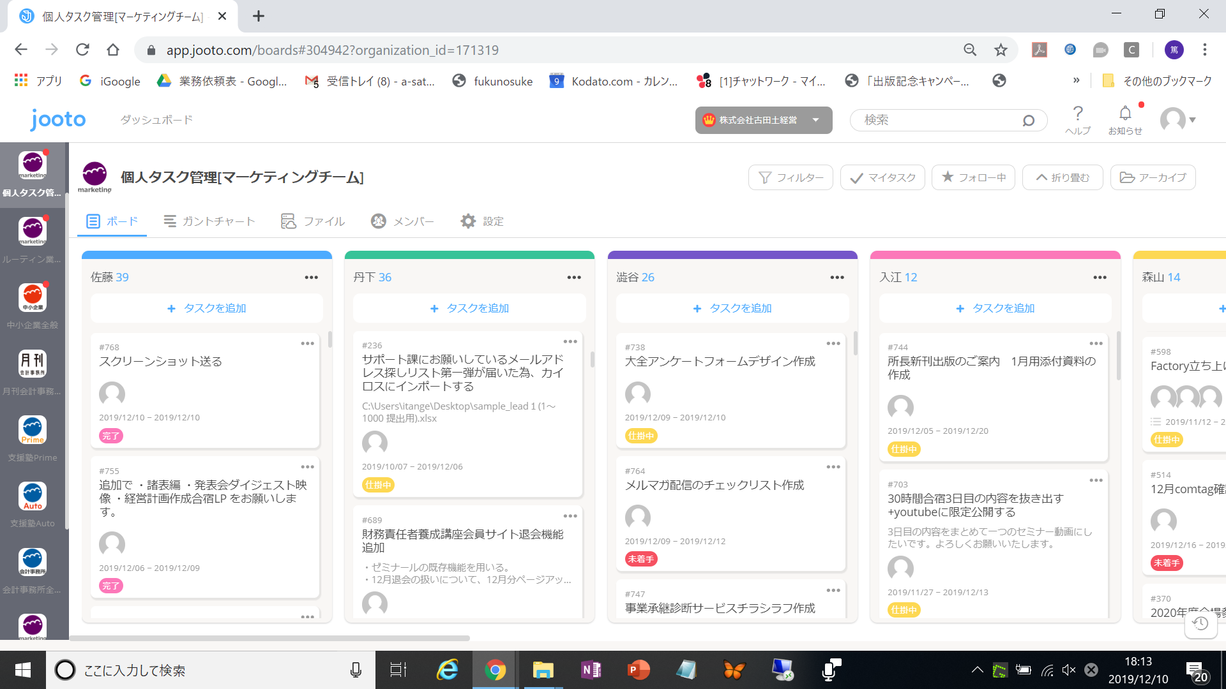The height and width of the screenshot is (689, 1226).
Task: Toggle マイタスク filter on
Action: tap(882, 177)
